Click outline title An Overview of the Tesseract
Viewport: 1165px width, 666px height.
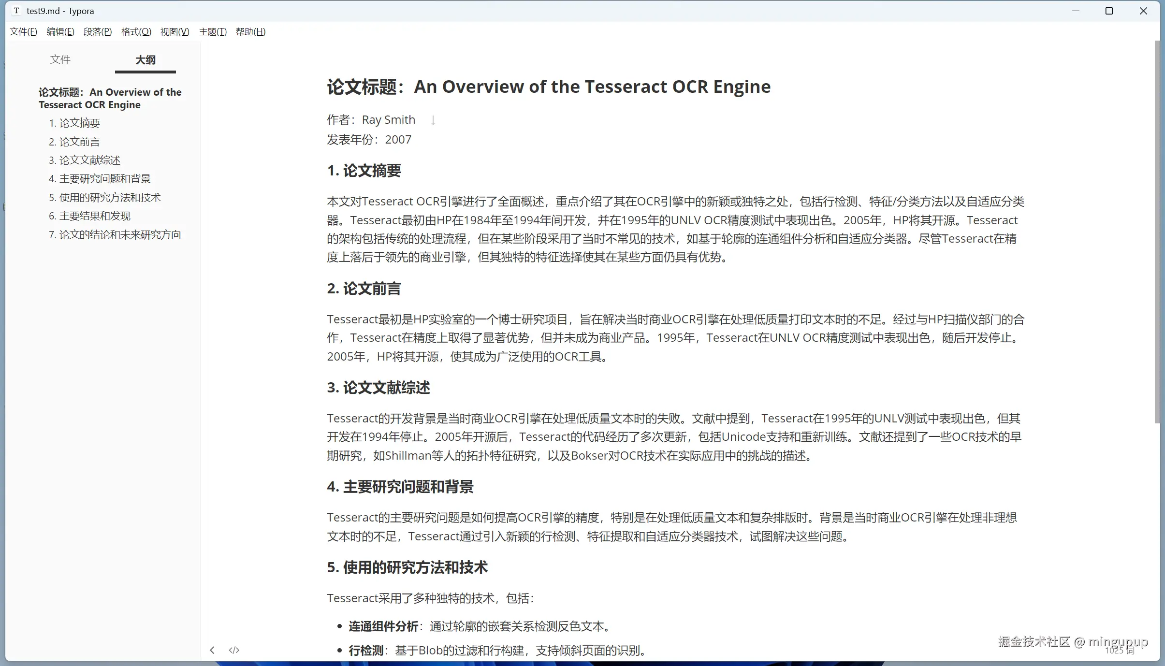pos(110,99)
